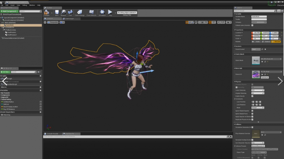Add new Event Dispatcher with plus icon

click(40, 112)
